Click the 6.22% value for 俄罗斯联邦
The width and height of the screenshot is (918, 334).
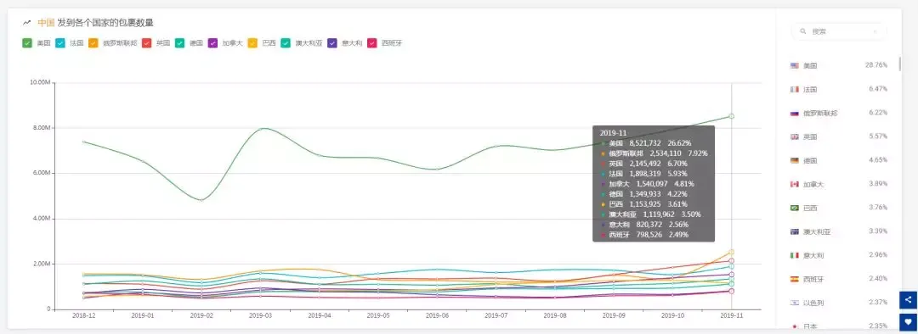tap(878, 112)
